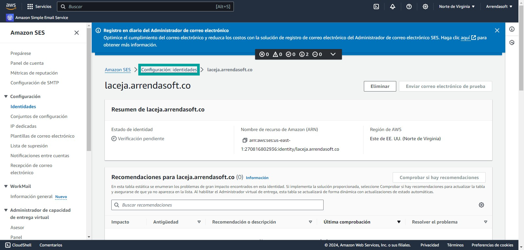
Task: Open Privacidad footer link
Action: point(430,245)
